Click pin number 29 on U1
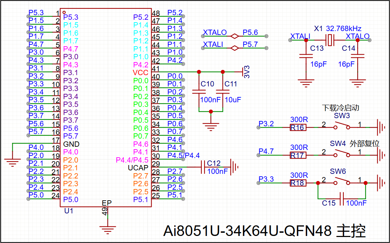The height and width of the screenshot is (243, 390). 156,164
